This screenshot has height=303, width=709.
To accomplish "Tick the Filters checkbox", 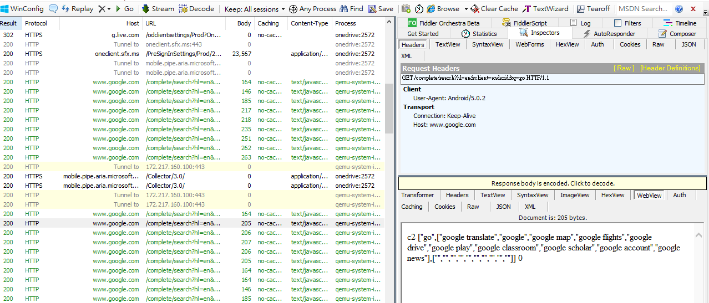I will pyautogui.click(x=617, y=23).
